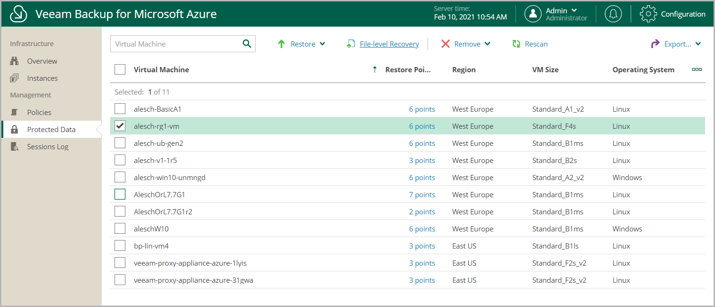Check the veeam-proxy-appliance-azure-1lyis checkbox
This screenshot has height=307, width=715.
pos(120,263)
